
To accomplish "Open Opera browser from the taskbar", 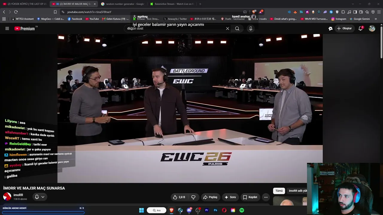I will 224,210.
